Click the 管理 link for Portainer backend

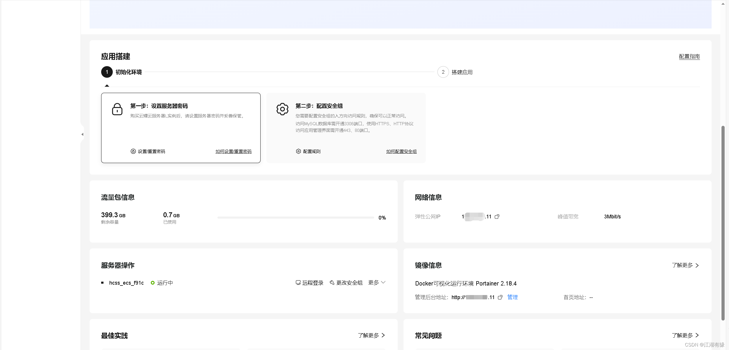(512, 297)
